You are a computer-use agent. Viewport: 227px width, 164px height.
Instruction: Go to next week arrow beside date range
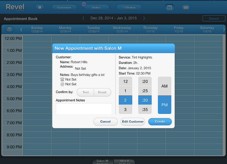(144, 18)
